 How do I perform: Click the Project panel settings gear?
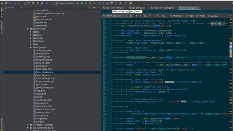coord(94,8)
